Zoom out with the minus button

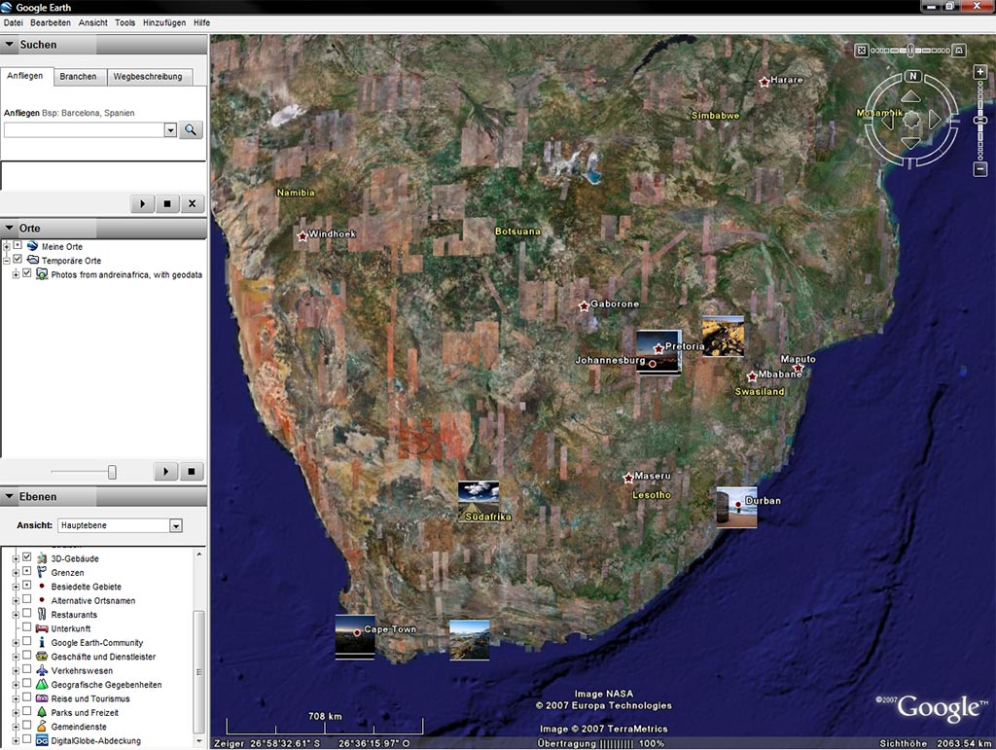(x=980, y=169)
